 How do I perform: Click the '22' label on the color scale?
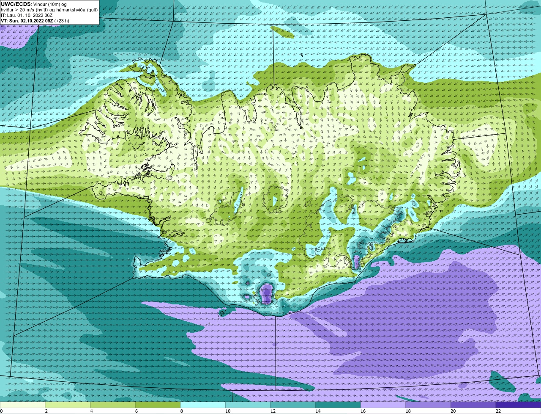tap(498, 411)
